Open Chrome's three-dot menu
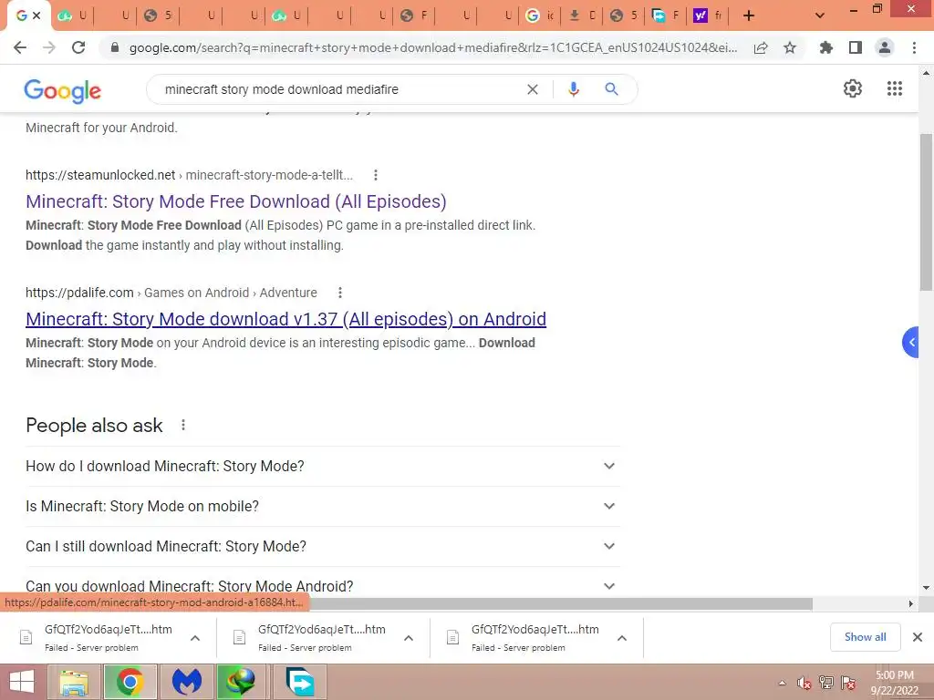934x700 pixels. point(914,47)
